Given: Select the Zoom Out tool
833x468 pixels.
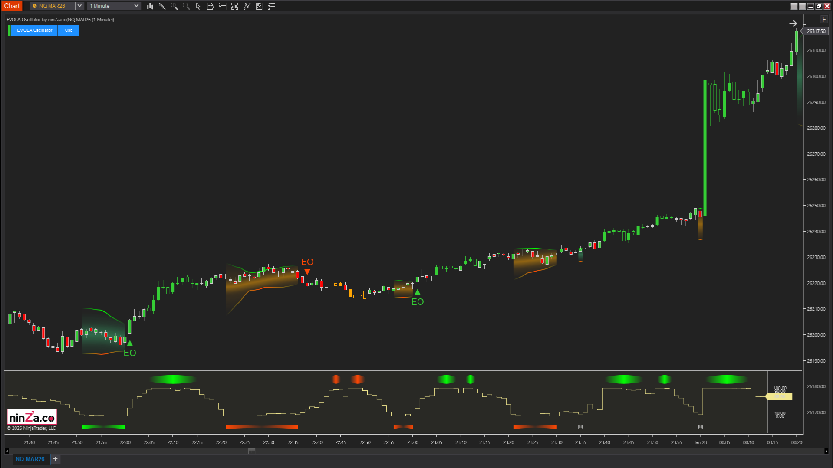Looking at the screenshot, I should point(186,6).
